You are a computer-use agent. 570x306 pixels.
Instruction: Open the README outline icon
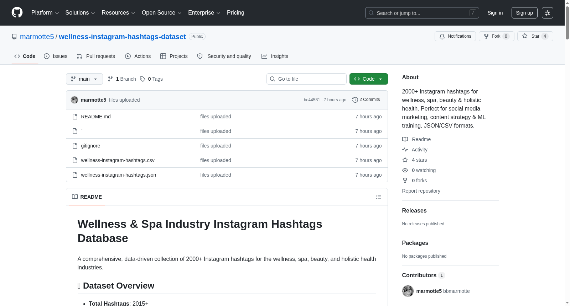pos(379,197)
